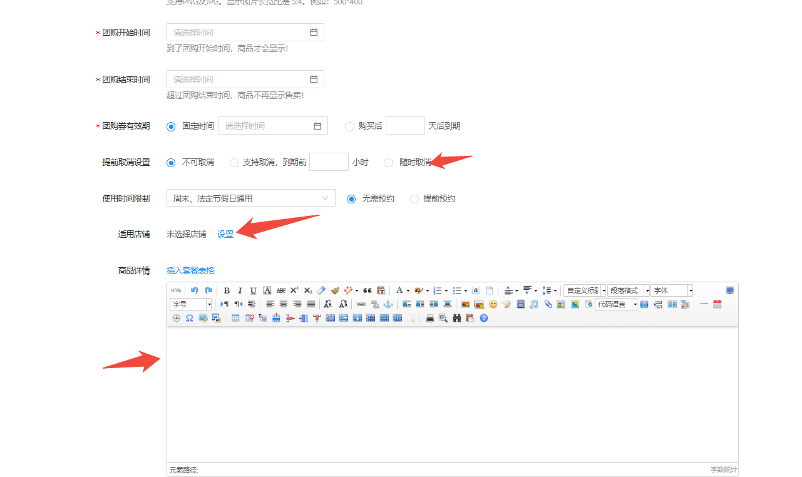Select 无需预约 radio option
This screenshot has height=477, width=802.
tap(351, 199)
